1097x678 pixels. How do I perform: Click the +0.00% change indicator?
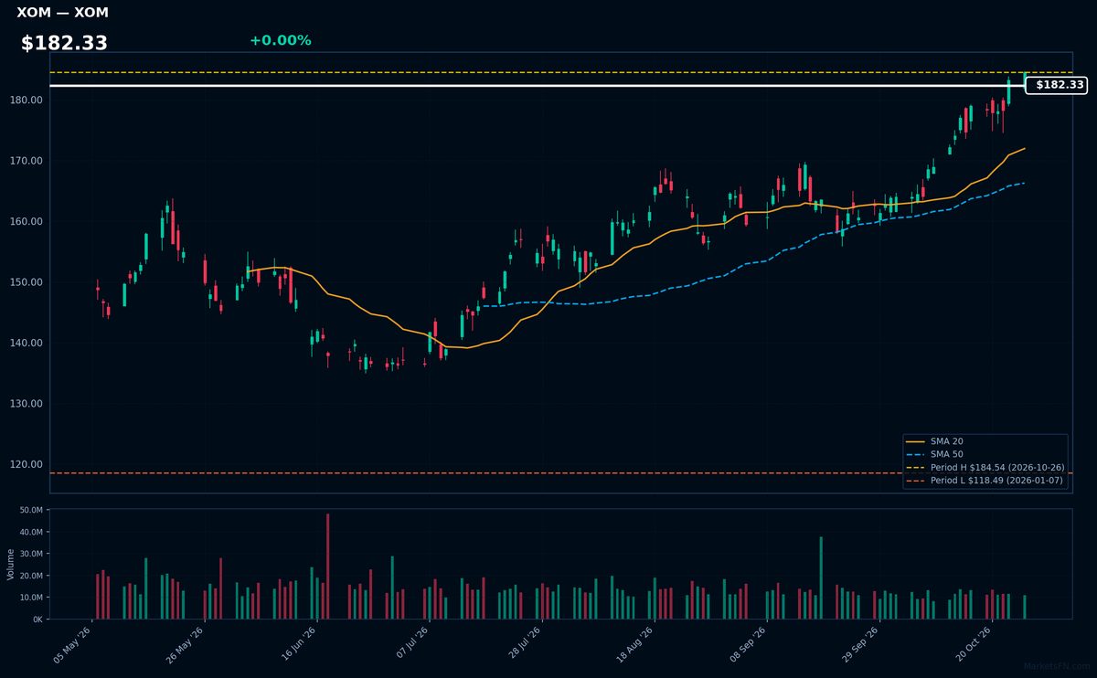tap(280, 40)
